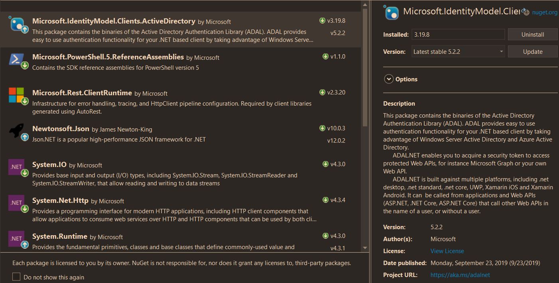Click the 'by James Newton-King' author text
The width and height of the screenshot is (559, 283).
pos(122,129)
